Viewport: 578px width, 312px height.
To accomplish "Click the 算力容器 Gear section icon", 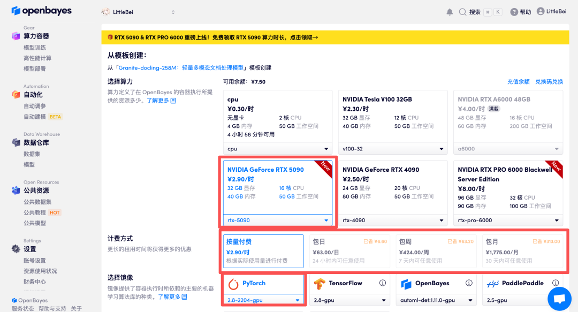I will 16,36.
